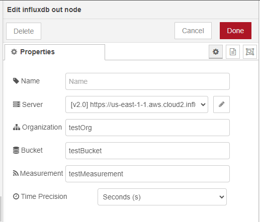
Task: Open the Time Precision dropdown
Action: coord(162,197)
